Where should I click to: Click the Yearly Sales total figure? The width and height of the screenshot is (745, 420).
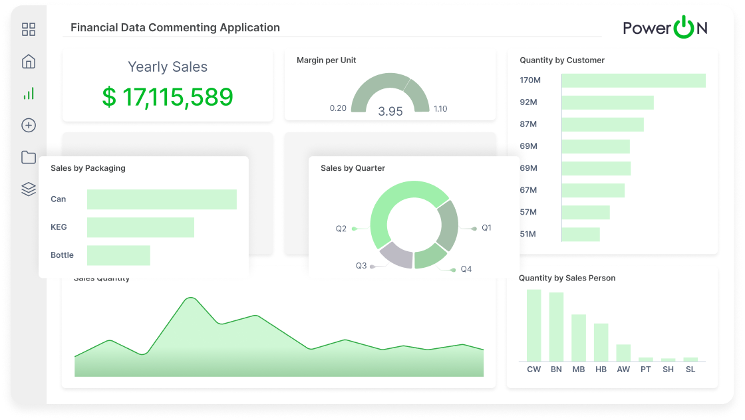(168, 97)
